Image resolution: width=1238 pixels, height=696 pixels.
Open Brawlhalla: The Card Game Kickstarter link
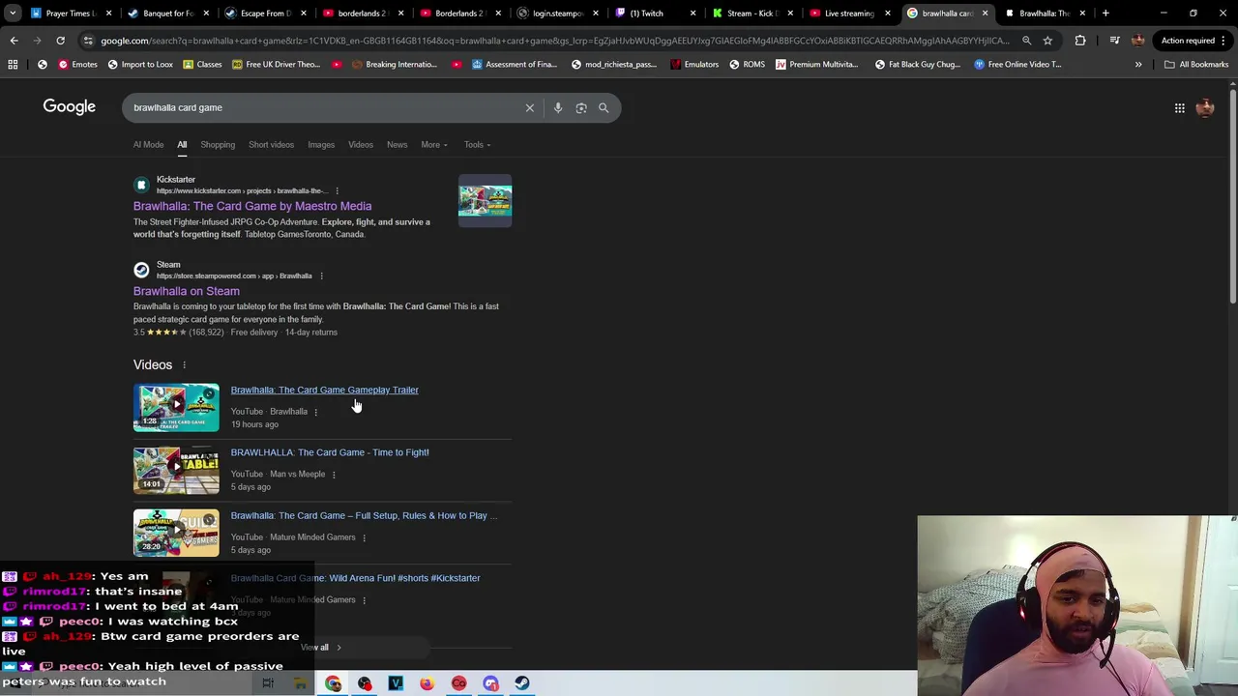tap(252, 206)
